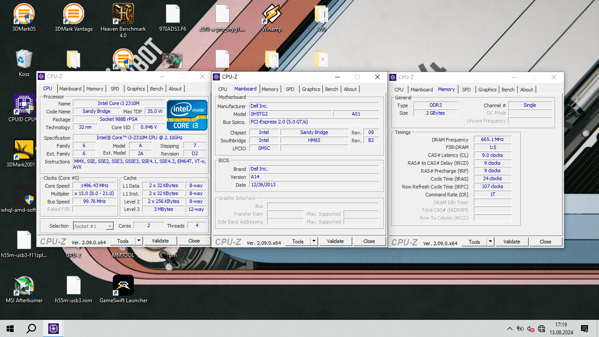Click processor name Intel Core i3 2310M
The width and height of the screenshot is (599, 337).
coord(118,103)
